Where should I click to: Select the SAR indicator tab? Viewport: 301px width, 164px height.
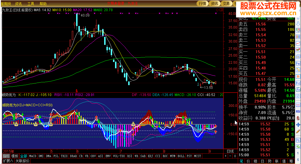(143, 156)
